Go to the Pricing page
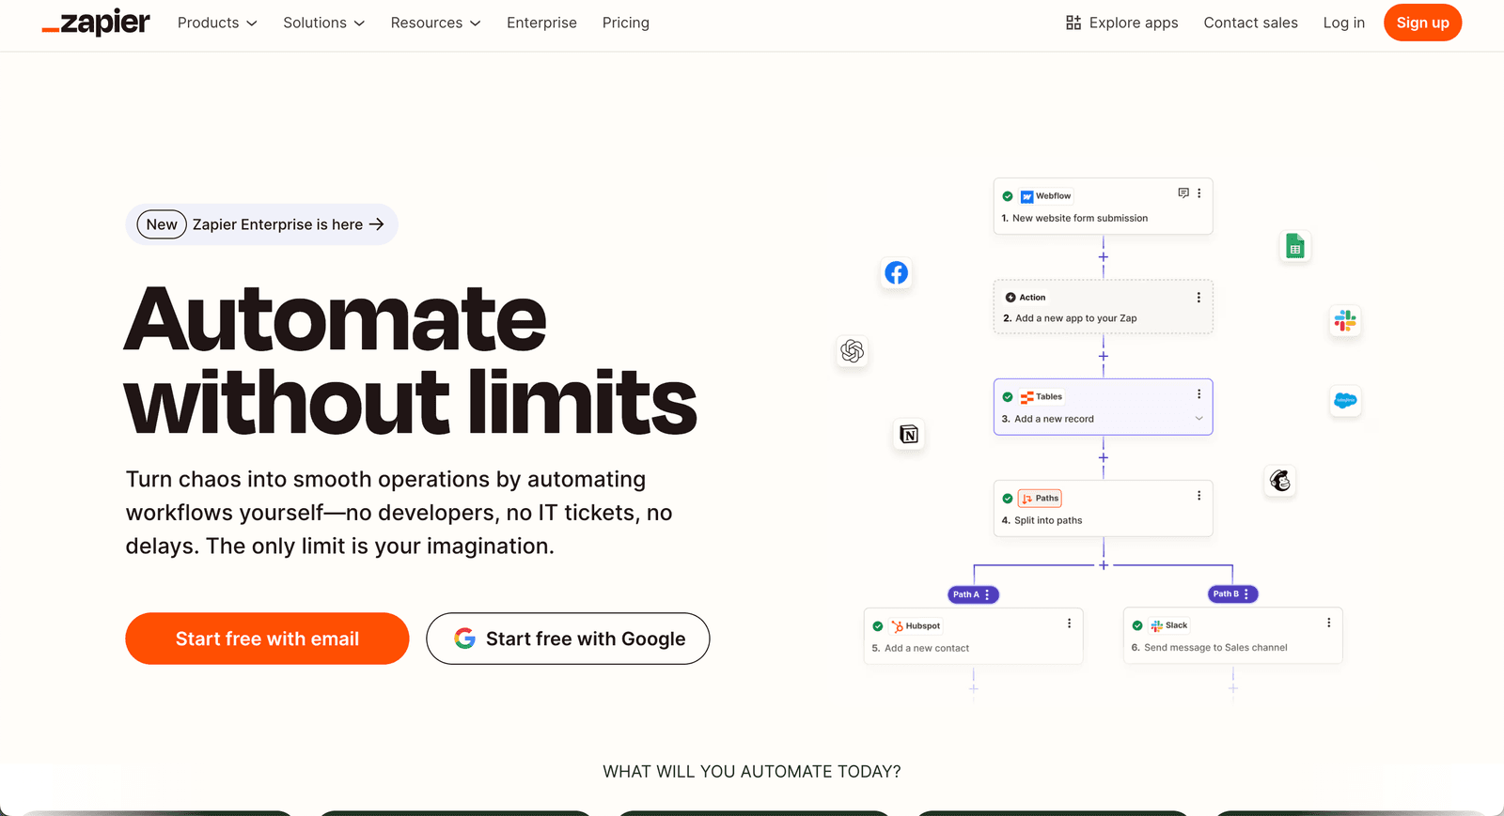The width and height of the screenshot is (1504, 816). 625,23
